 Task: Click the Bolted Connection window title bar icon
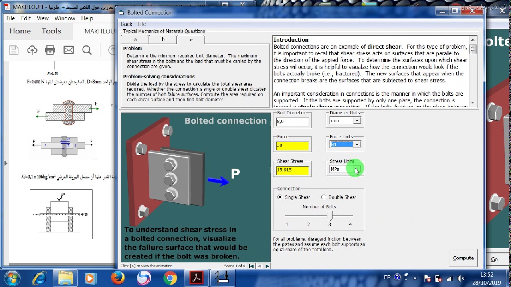pos(121,13)
